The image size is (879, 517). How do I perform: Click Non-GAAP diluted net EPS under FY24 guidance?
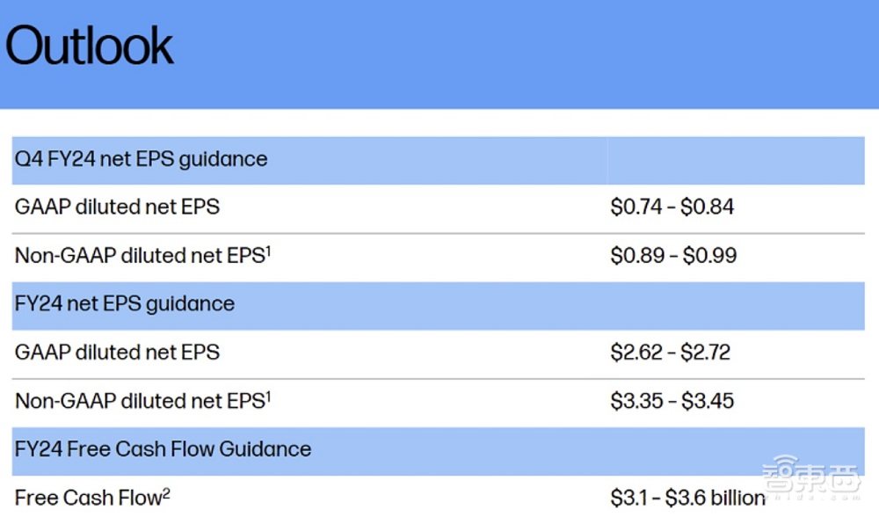139,401
